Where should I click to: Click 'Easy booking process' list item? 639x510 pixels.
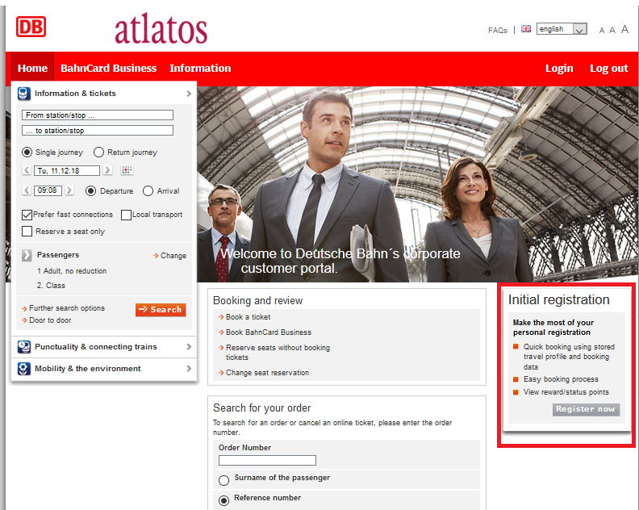pos(561,379)
